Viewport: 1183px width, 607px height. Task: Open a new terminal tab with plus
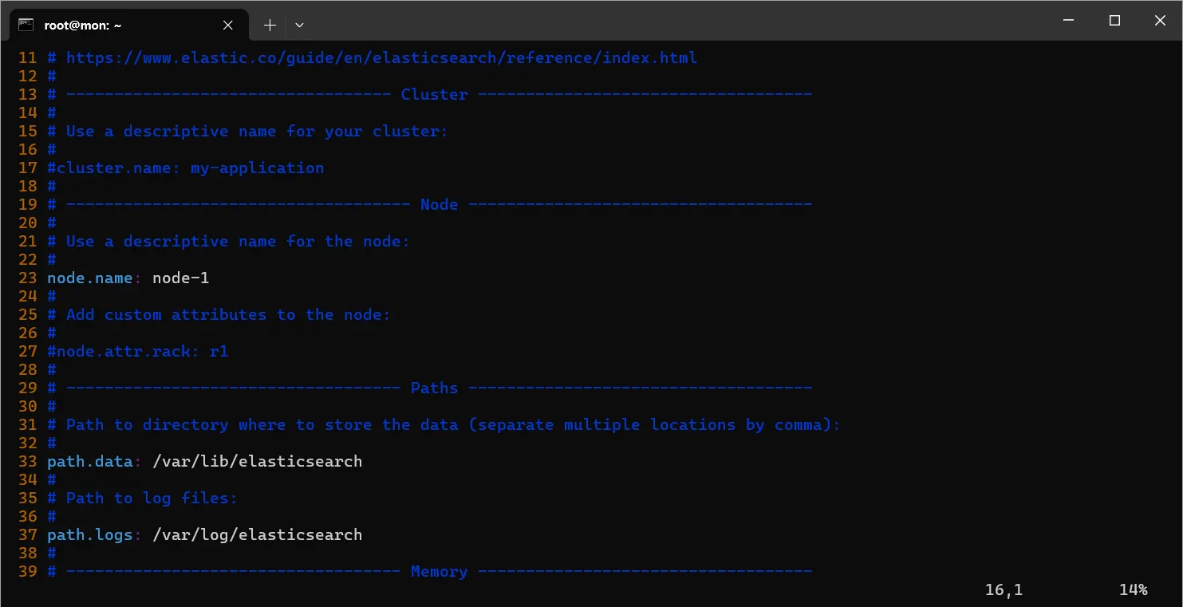pyautogui.click(x=270, y=25)
